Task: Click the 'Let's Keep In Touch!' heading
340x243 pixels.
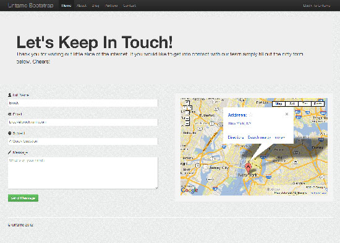Action: tap(95, 42)
